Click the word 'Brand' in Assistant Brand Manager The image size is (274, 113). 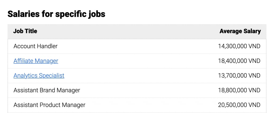tap(47, 90)
